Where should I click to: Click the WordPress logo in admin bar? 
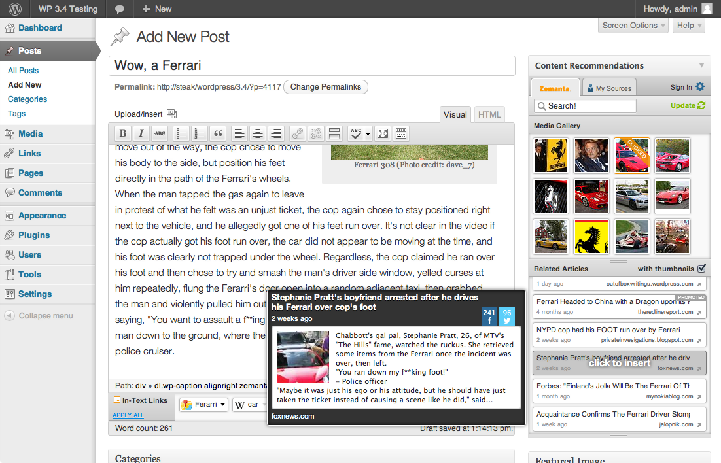(14, 9)
